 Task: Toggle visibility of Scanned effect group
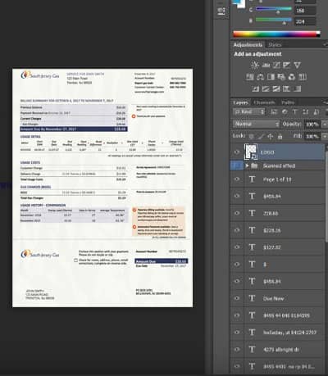click(237, 165)
